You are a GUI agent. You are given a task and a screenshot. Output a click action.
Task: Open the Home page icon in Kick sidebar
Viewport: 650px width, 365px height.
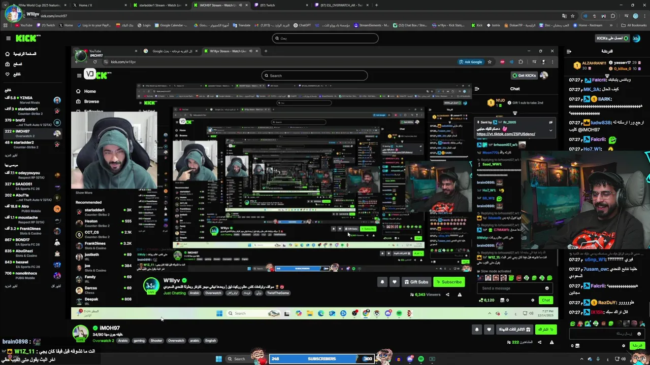coord(7,54)
